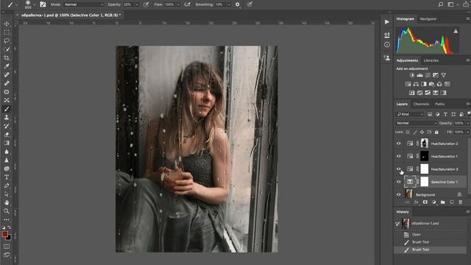Select the Zoom tool

click(x=7, y=211)
